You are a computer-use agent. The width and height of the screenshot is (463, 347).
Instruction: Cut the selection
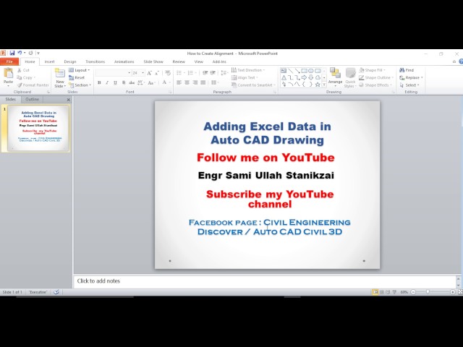23,70
